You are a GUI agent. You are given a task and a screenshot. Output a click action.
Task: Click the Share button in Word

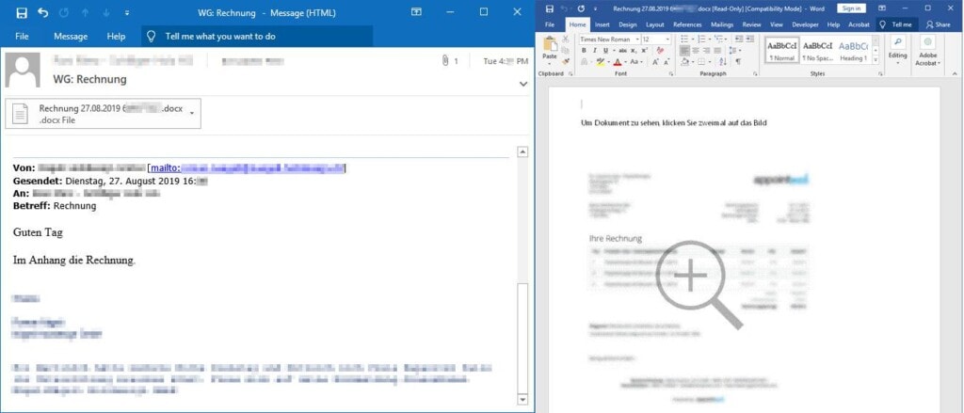(x=939, y=24)
